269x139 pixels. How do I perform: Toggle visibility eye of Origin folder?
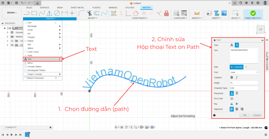(12, 41)
